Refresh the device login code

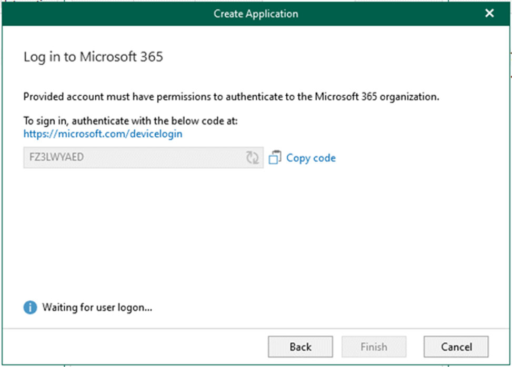(x=253, y=158)
